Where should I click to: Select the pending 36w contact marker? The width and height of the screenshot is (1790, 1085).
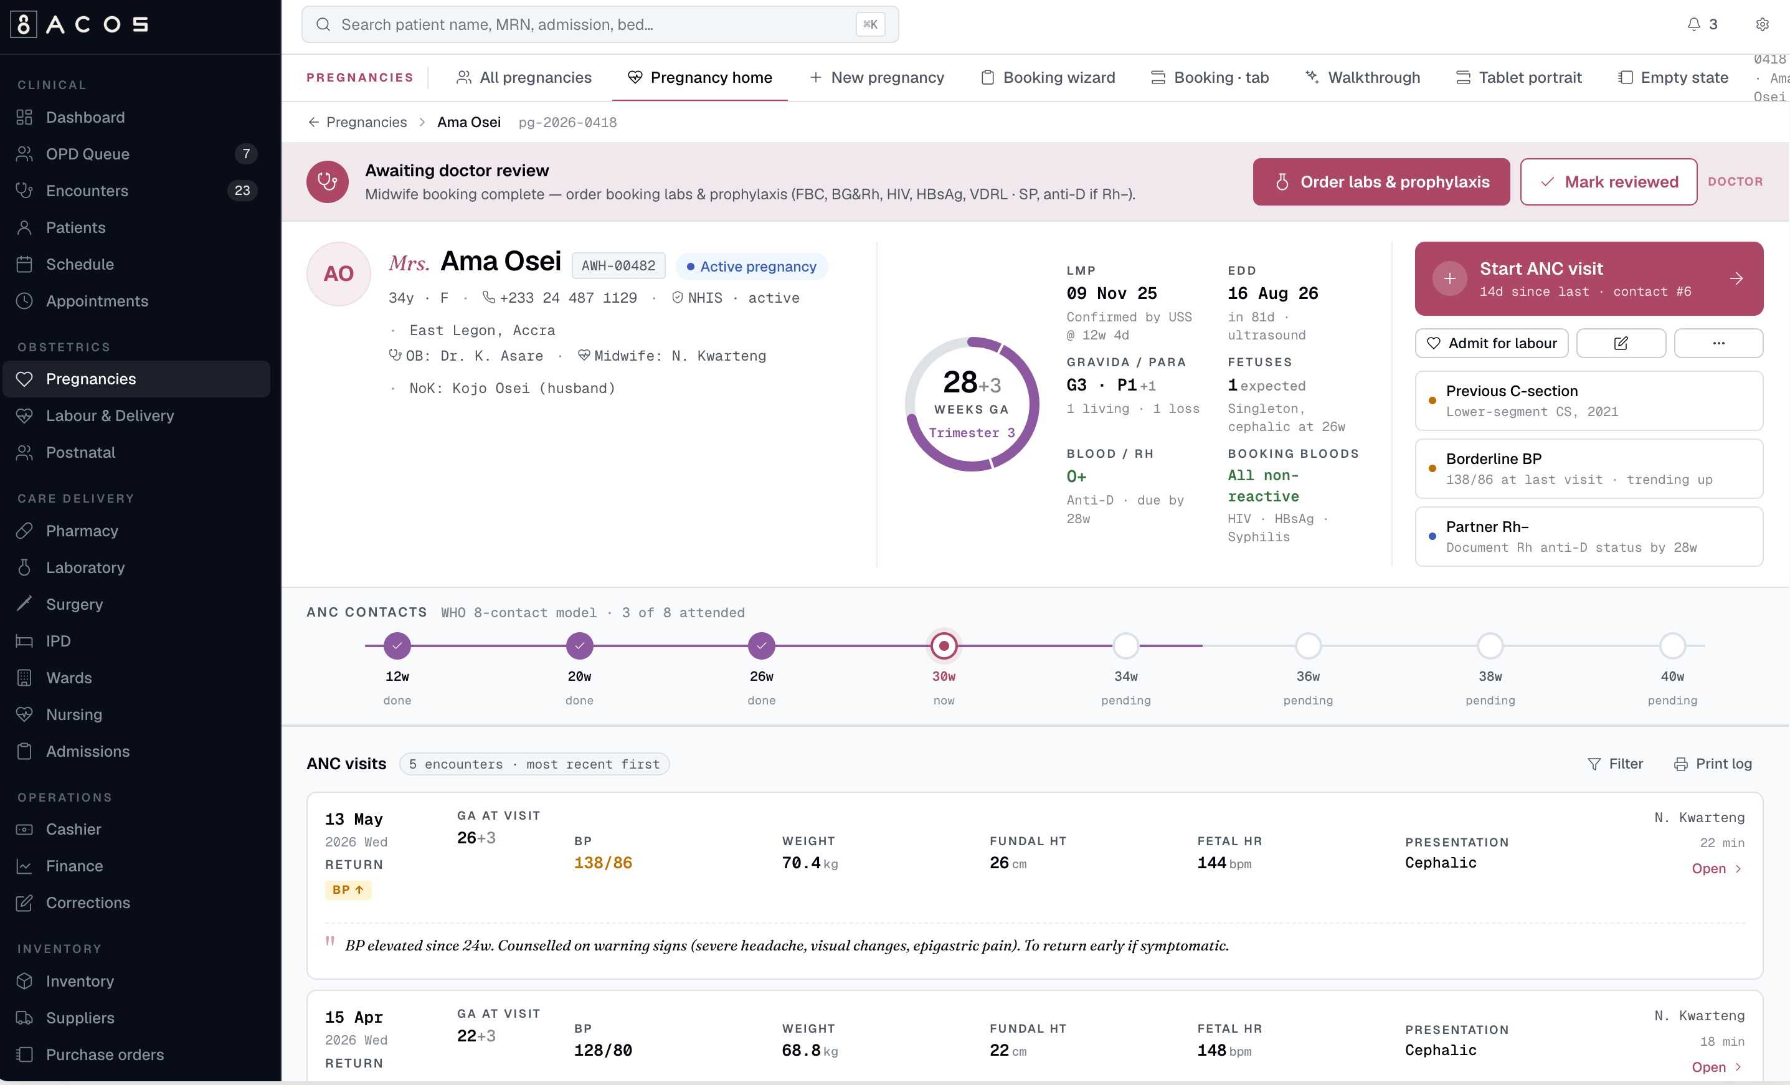tap(1309, 645)
